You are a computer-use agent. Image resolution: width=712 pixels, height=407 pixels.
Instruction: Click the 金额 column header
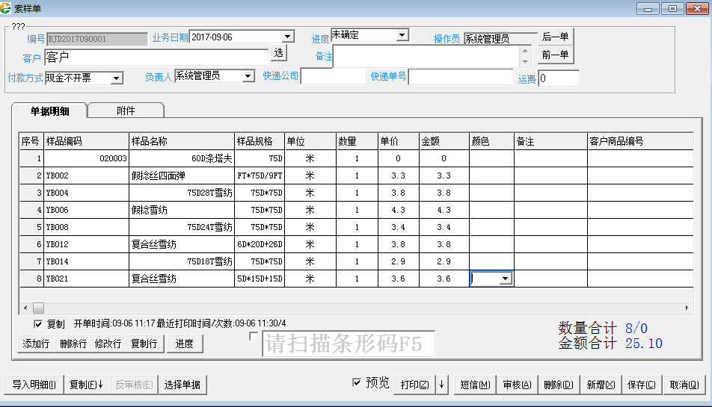pos(444,141)
